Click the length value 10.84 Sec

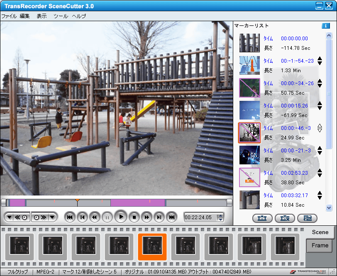coord(293,205)
